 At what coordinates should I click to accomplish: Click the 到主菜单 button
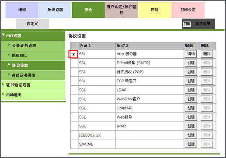click(x=198, y=24)
